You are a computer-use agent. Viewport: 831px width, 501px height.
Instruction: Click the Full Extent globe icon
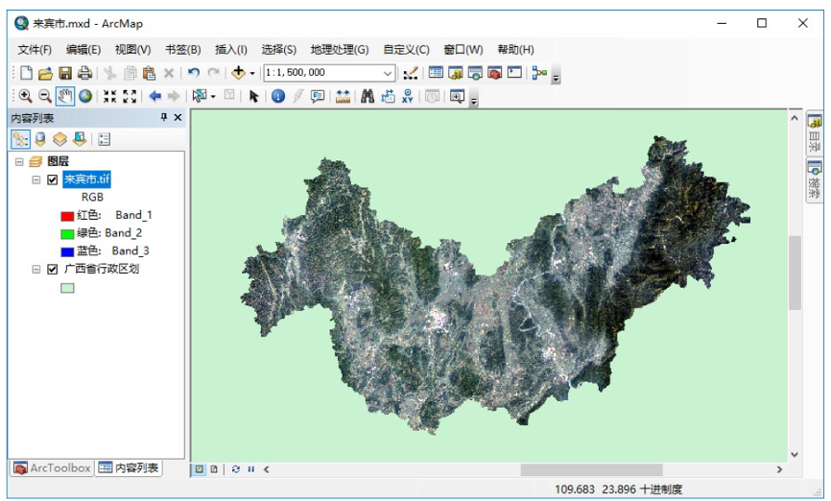[x=85, y=96]
